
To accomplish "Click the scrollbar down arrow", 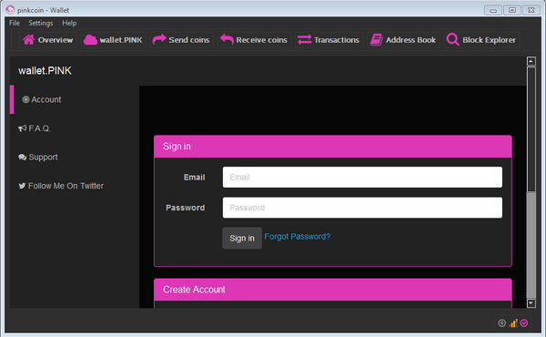I will tap(531, 303).
